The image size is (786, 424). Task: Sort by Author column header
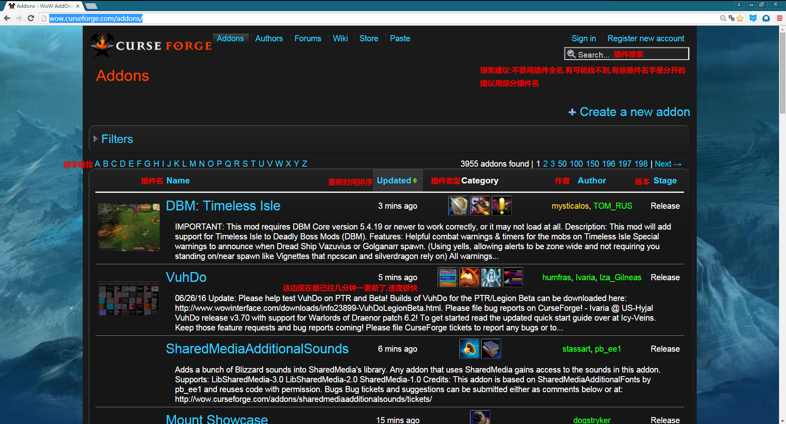click(x=592, y=181)
